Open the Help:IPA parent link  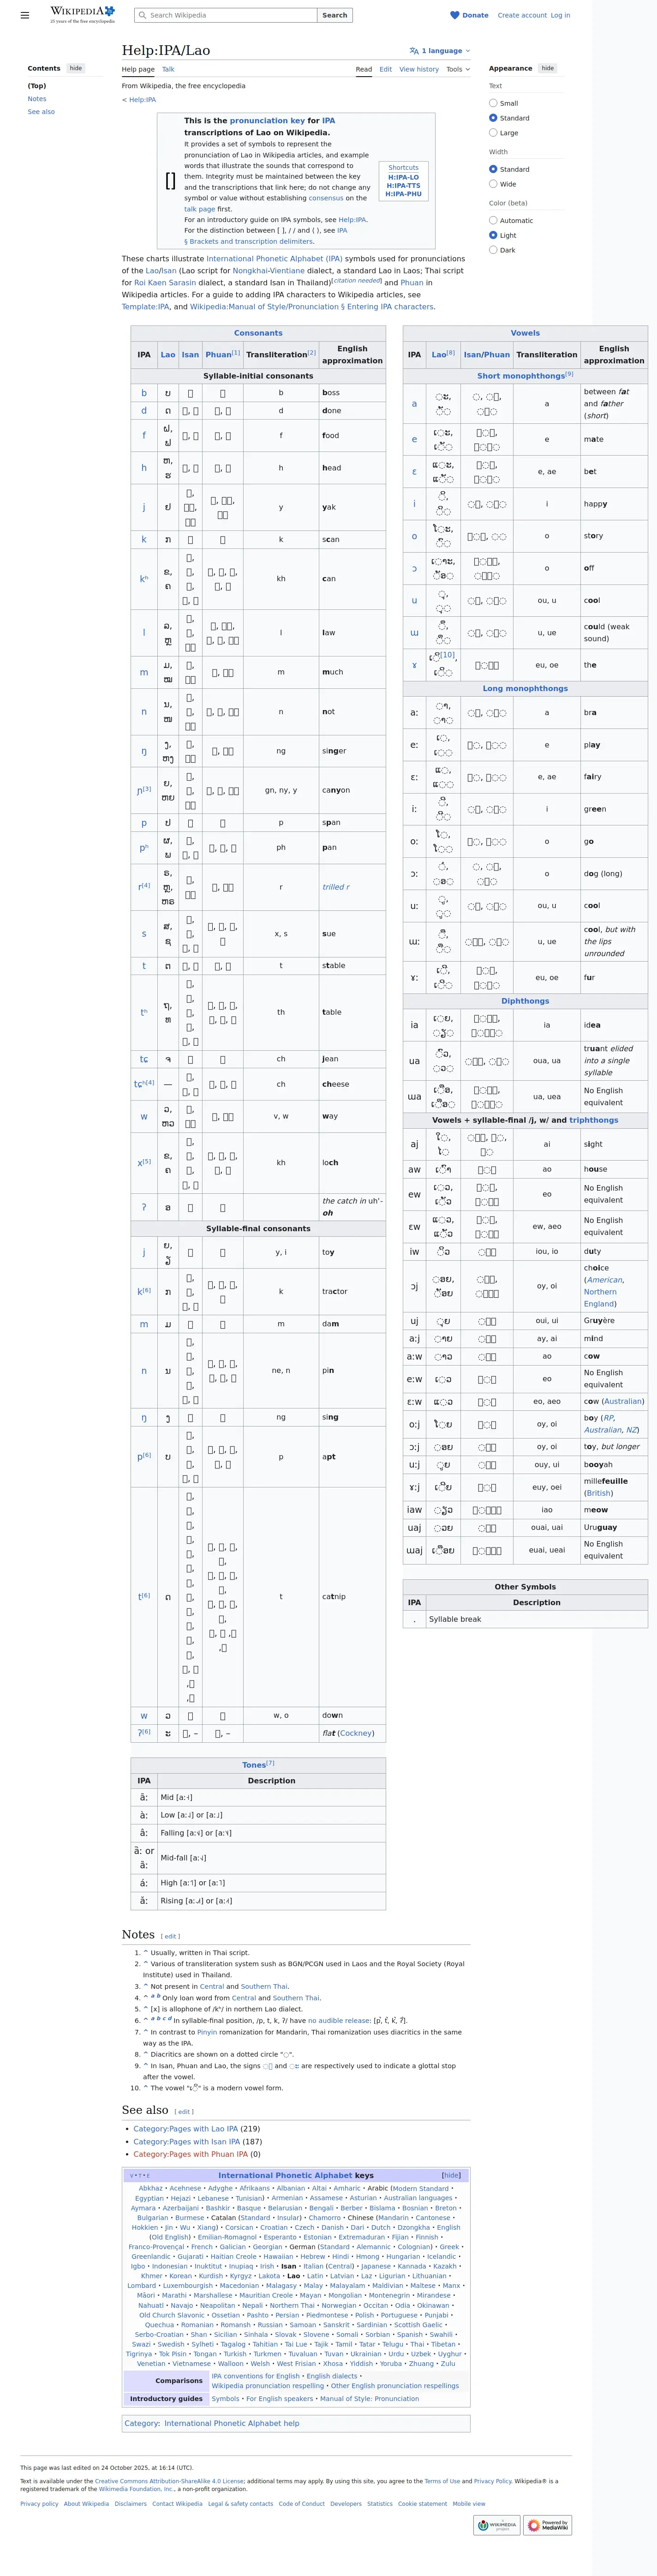pos(141,100)
